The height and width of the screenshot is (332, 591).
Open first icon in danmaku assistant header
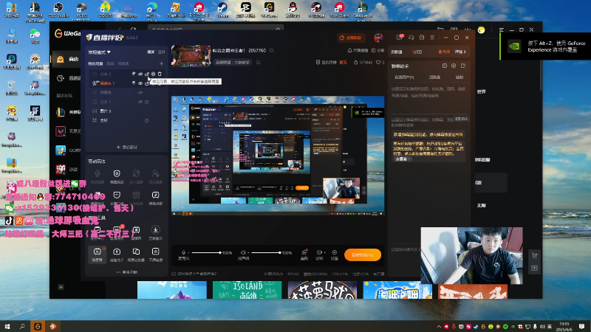tap(445, 66)
